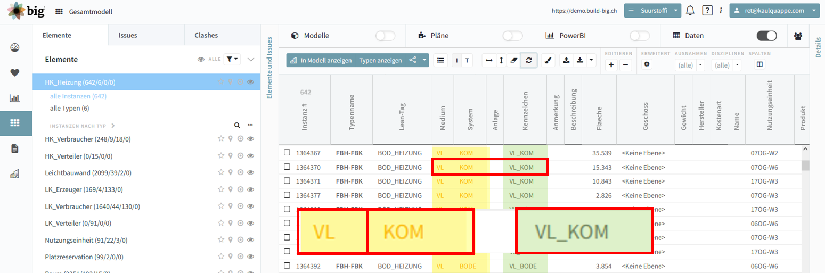Hide Nutzungseinheit using its eye icon
This screenshot has height=273, width=825.
[x=250, y=239]
